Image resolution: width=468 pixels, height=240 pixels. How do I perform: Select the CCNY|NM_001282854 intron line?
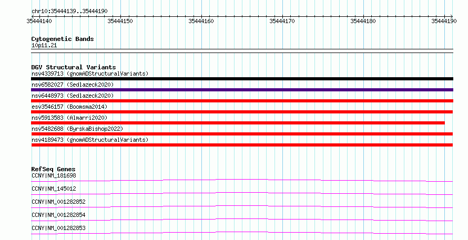242,220
